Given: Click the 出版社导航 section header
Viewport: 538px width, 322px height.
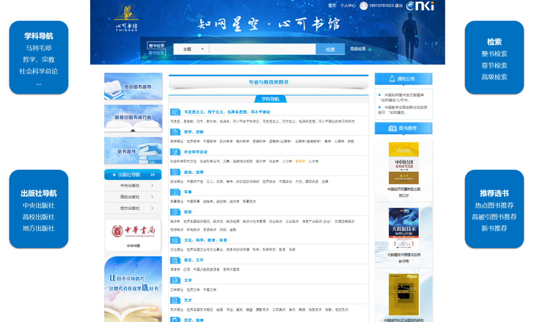Looking at the screenshot, I should pyautogui.click(x=133, y=175).
